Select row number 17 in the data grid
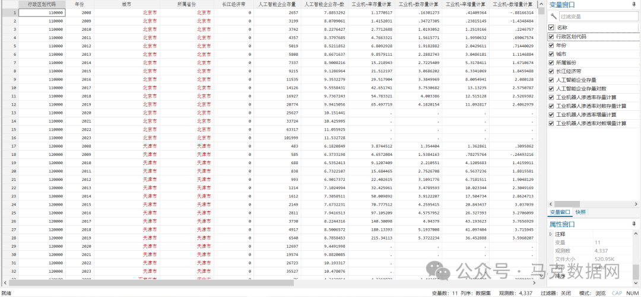 tap(9, 146)
